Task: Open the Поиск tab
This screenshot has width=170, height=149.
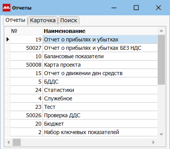Action: pyautogui.click(x=69, y=20)
